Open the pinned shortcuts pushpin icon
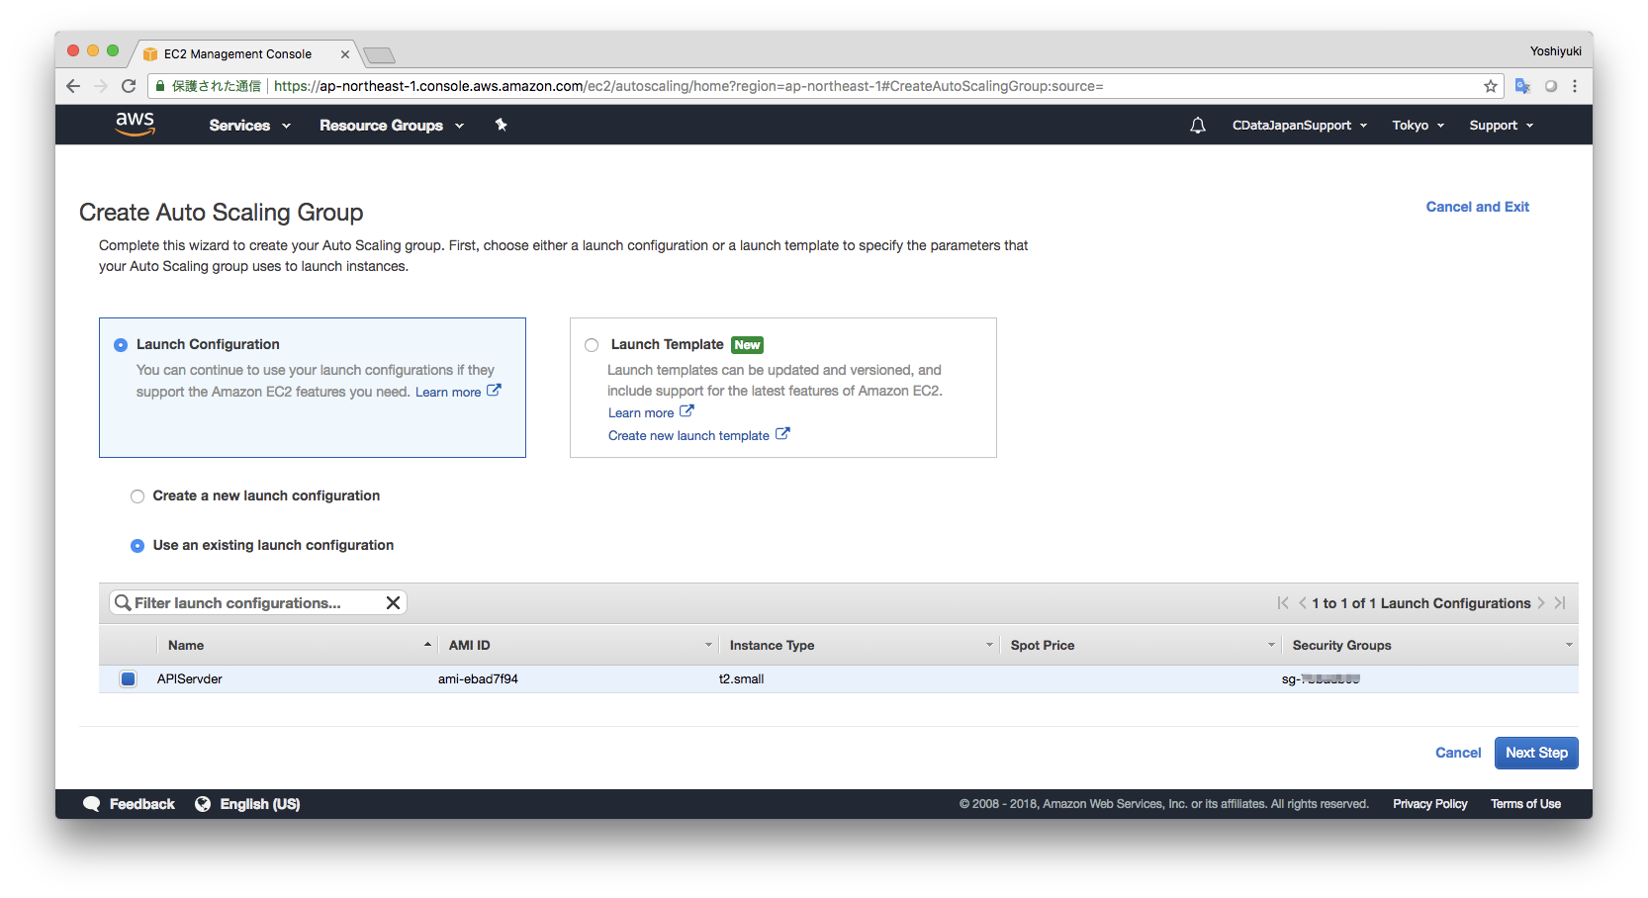 502,125
